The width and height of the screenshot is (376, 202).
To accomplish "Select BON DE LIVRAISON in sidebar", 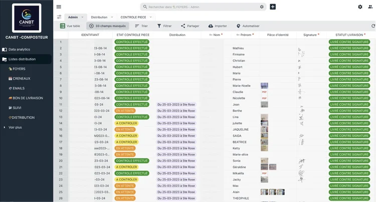I will [26, 98].
